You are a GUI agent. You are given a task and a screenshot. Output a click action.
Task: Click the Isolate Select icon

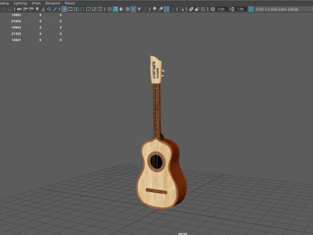click(182, 9)
